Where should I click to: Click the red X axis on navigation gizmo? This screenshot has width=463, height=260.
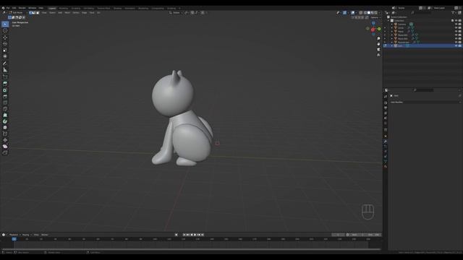pyautogui.click(x=373, y=30)
